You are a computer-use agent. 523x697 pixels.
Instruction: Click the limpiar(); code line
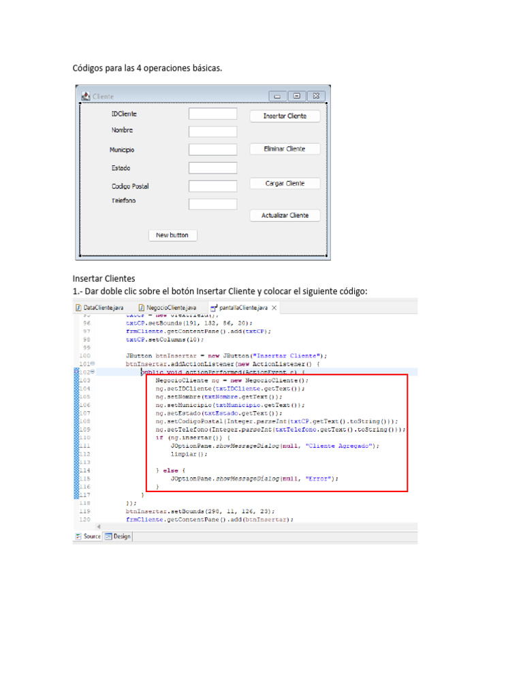pos(189,454)
